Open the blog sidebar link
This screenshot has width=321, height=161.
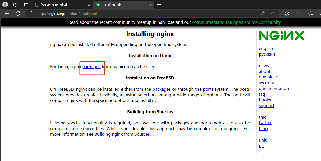point(263,129)
